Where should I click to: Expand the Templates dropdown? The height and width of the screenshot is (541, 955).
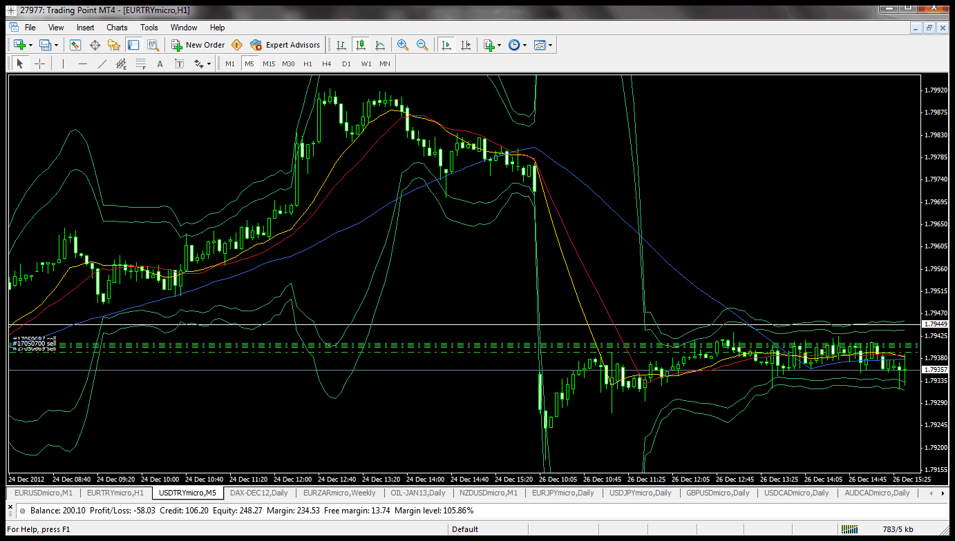(543, 45)
